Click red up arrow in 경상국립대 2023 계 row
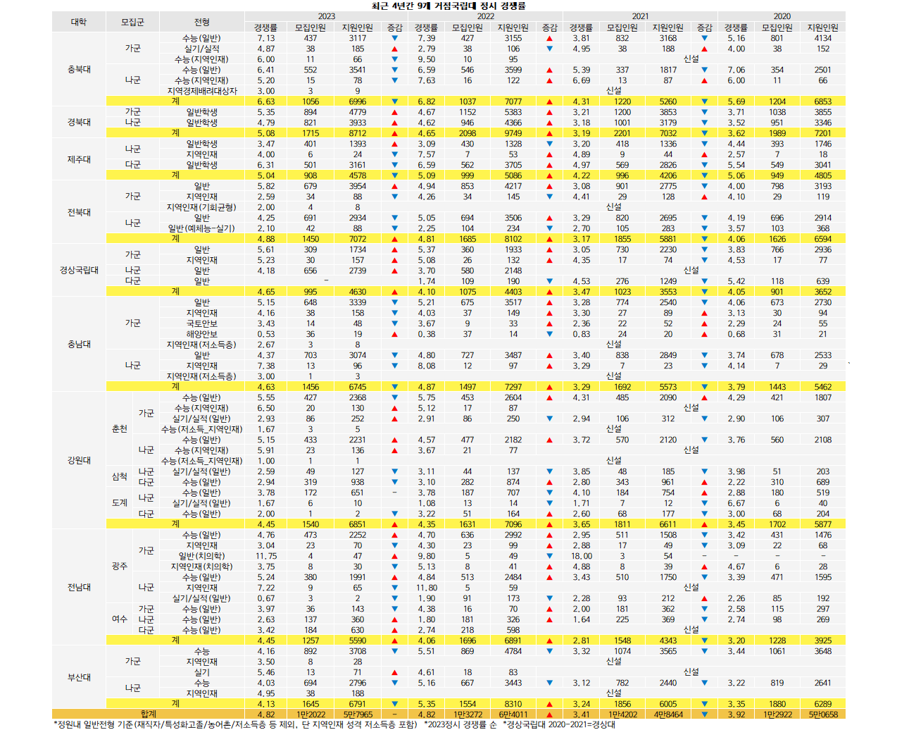Screen dimensions: 897x730 coord(394,292)
